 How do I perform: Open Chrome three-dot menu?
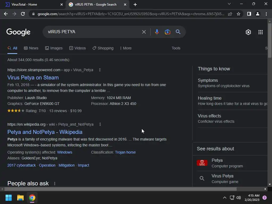pyautogui.click(x=266, y=14)
